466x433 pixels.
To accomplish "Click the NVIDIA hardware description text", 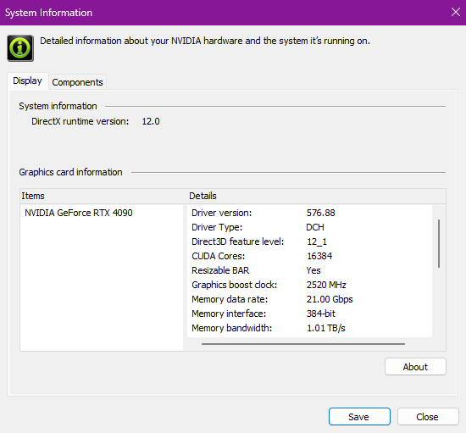I will click(x=205, y=41).
